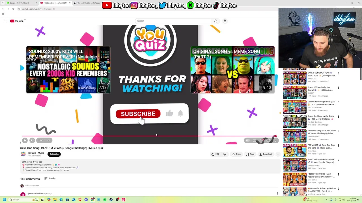Switch to The best ChatBot and Widgets tab
362x203 pixels.
[x=89, y=3]
